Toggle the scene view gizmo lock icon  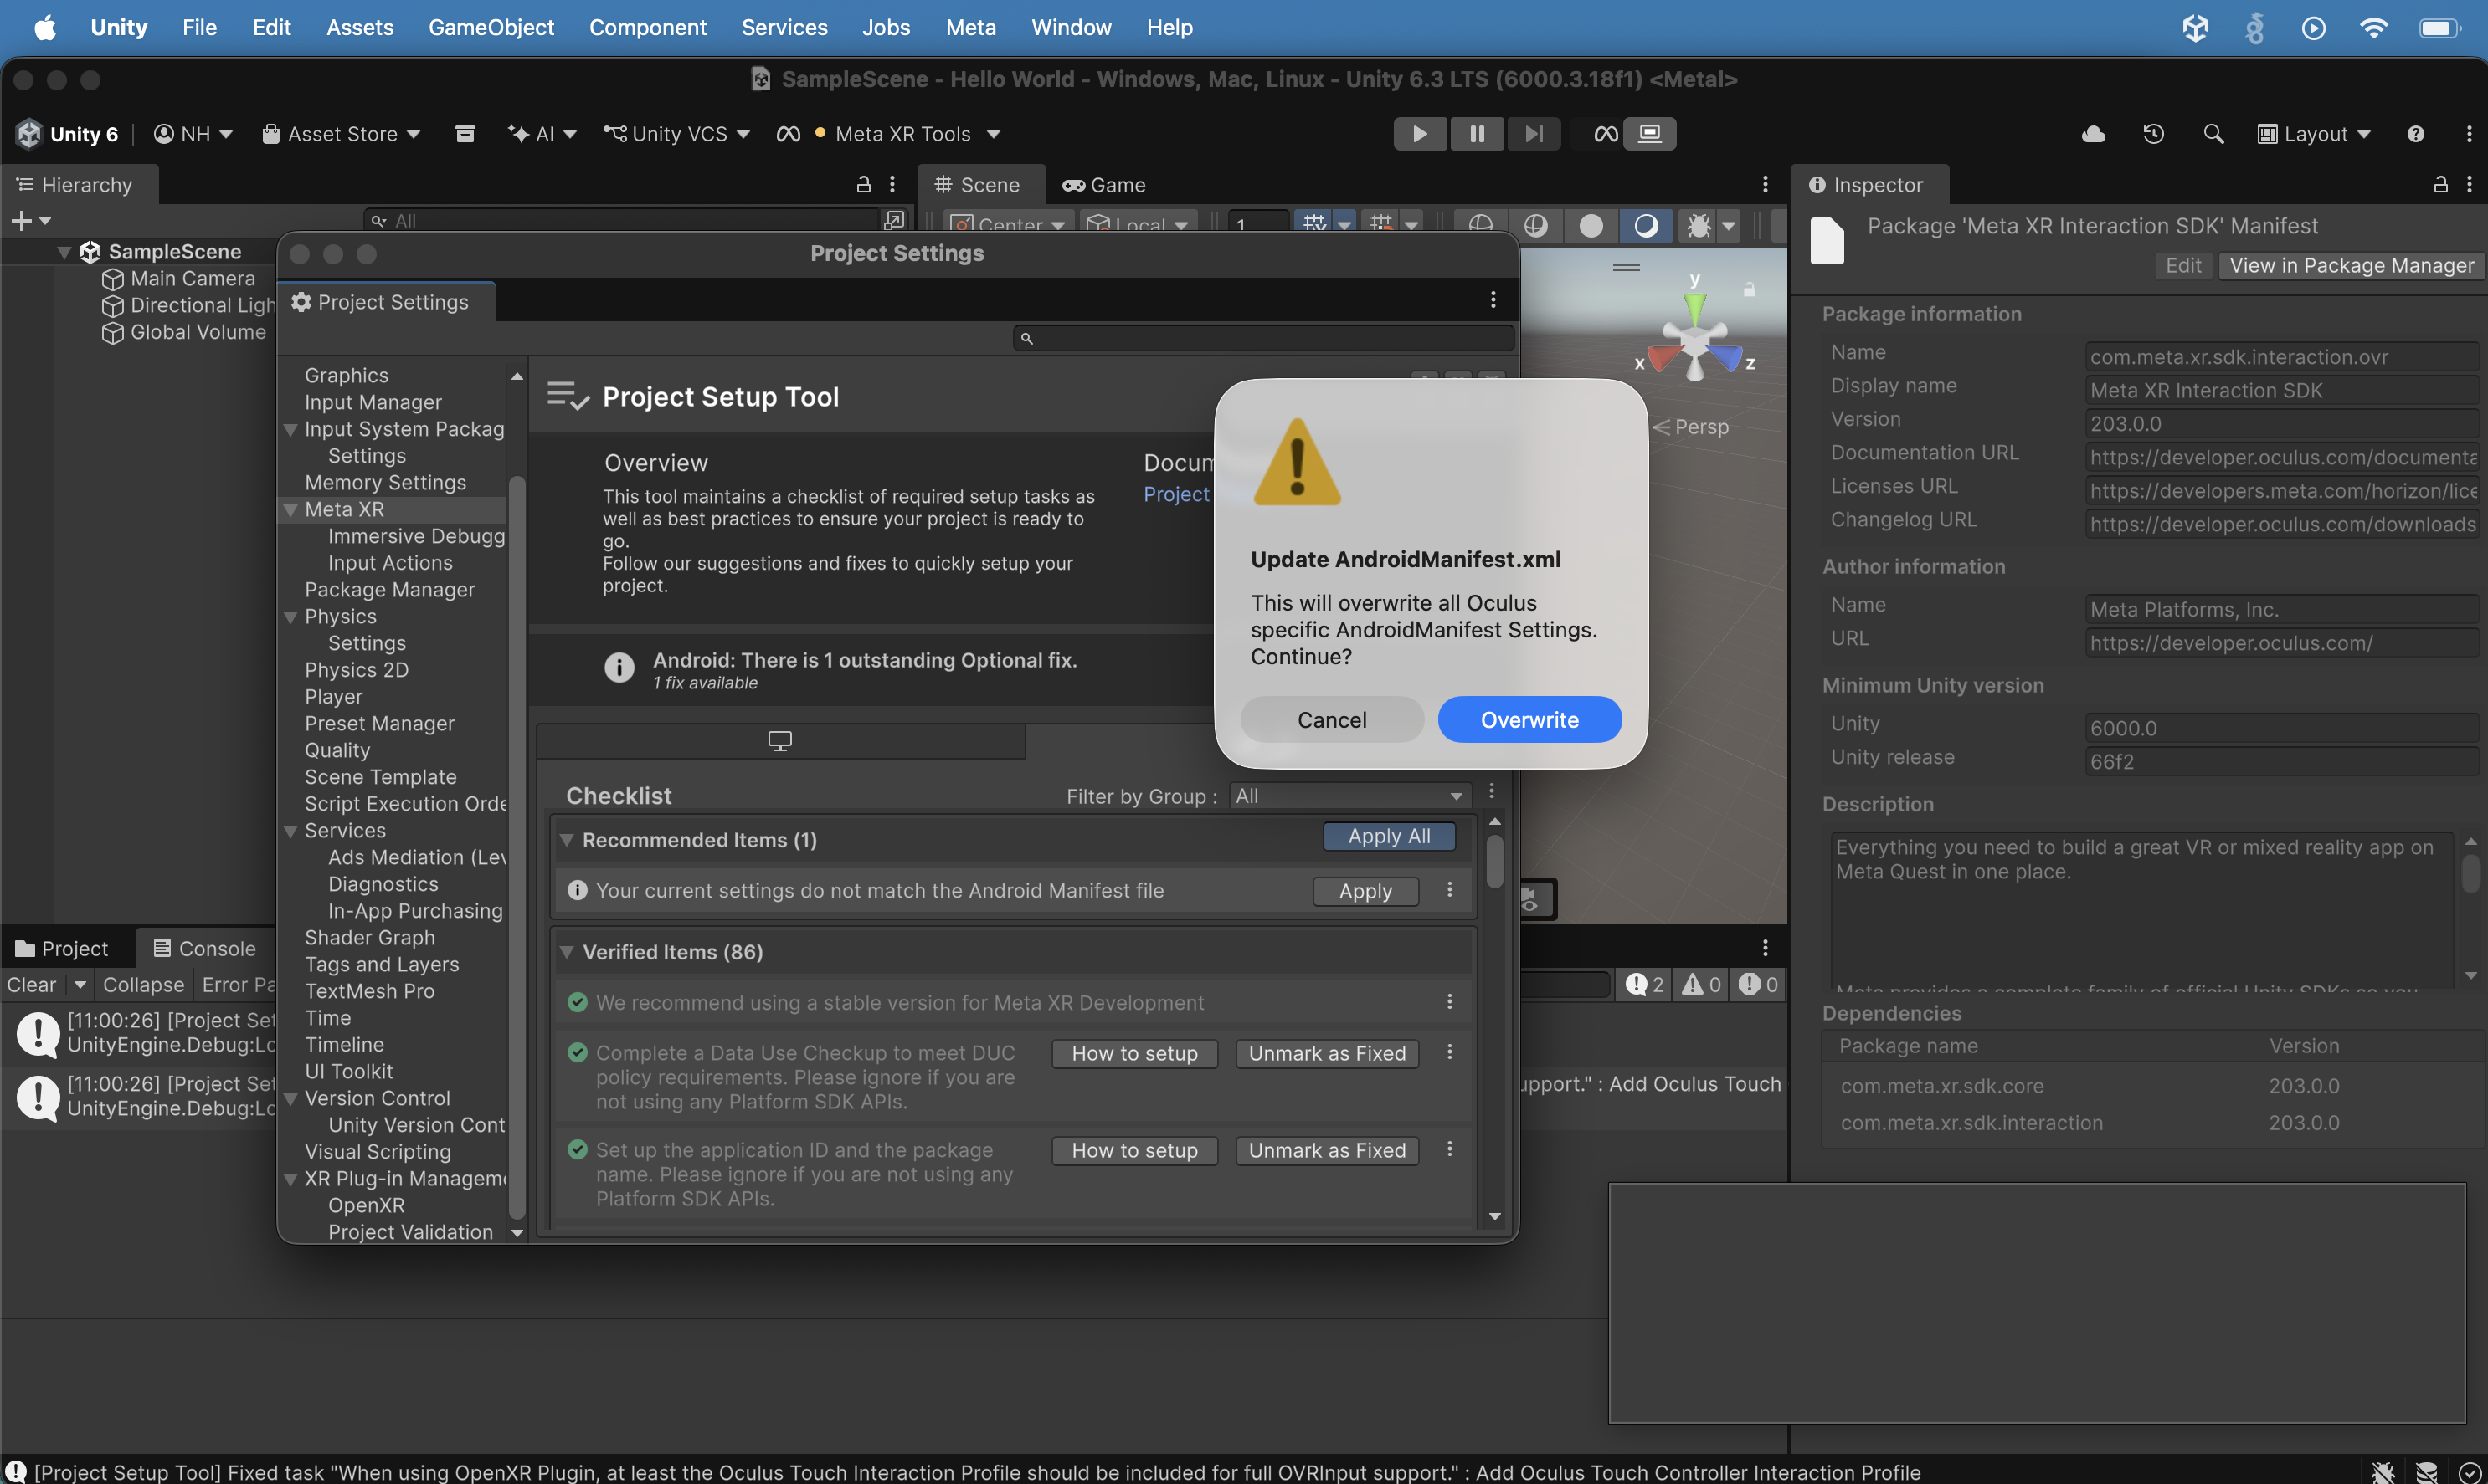point(1750,289)
